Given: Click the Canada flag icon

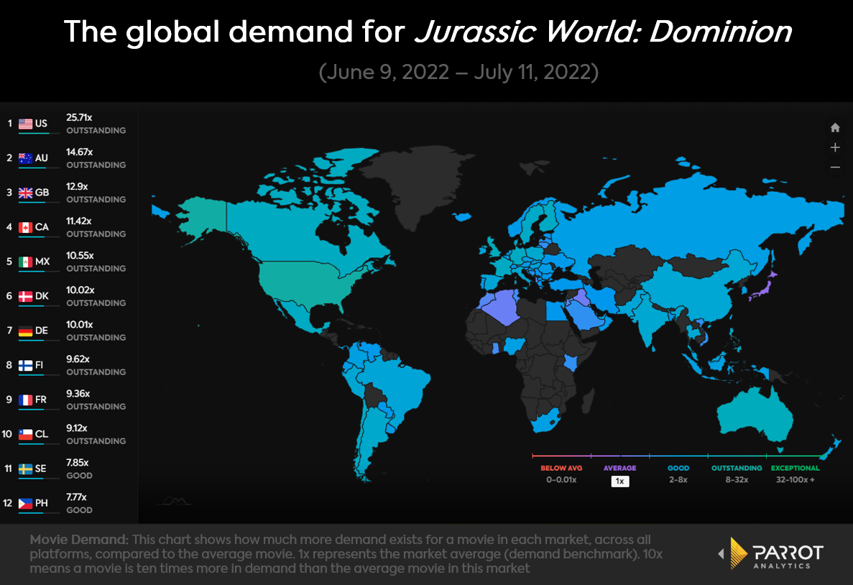Looking at the screenshot, I should point(26,228).
